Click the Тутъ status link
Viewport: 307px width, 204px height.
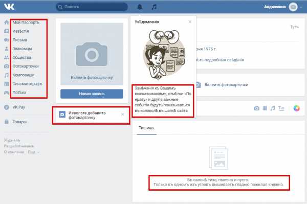pyautogui.click(x=294, y=27)
